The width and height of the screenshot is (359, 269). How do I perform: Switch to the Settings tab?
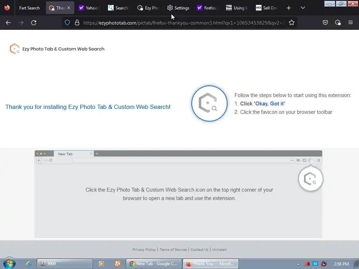tap(178, 8)
